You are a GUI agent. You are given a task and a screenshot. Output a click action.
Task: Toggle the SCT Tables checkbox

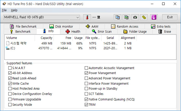pos(86,94)
